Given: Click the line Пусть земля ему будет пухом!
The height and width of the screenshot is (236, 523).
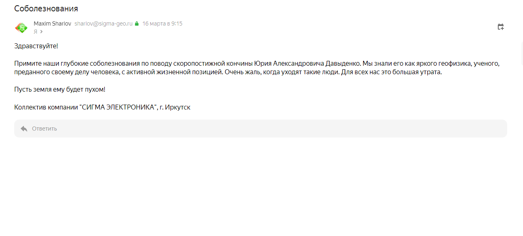Looking at the screenshot, I should point(60,90).
